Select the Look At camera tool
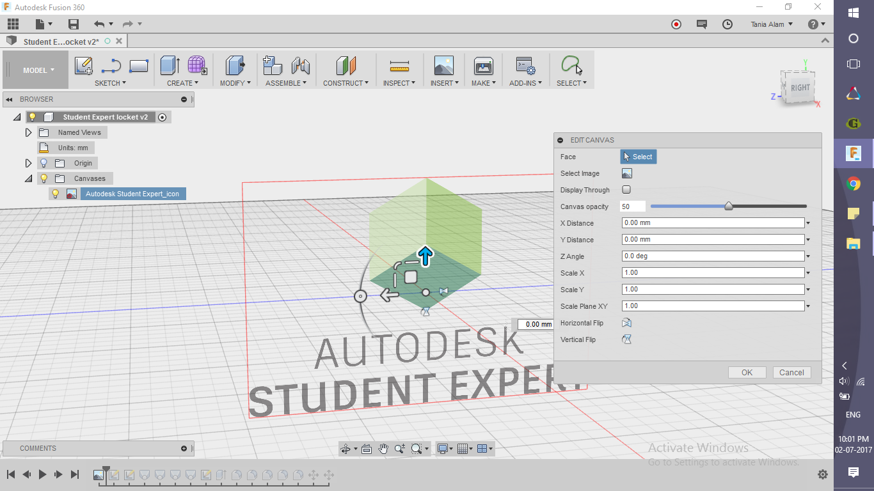 pyautogui.click(x=367, y=449)
